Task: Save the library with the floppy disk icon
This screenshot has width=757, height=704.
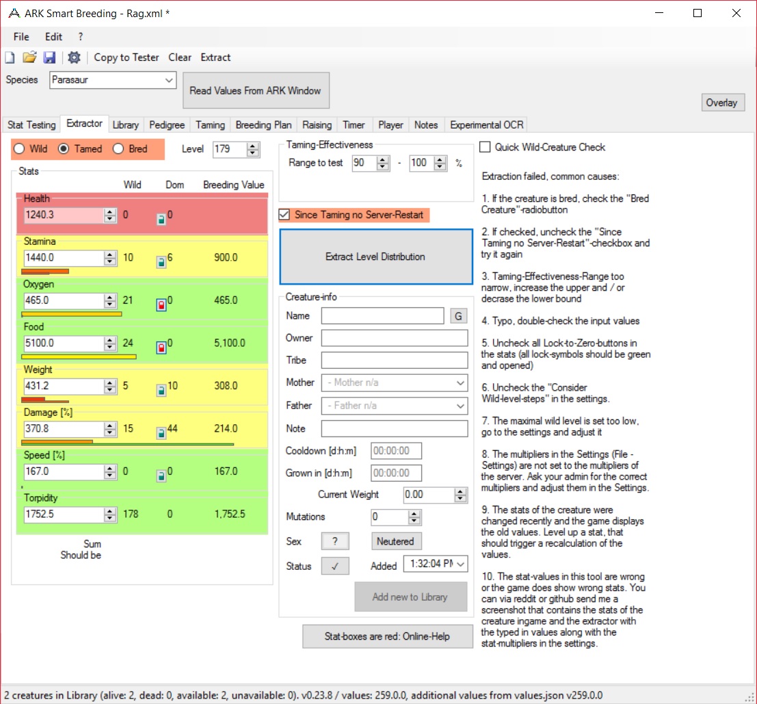Action: point(49,57)
